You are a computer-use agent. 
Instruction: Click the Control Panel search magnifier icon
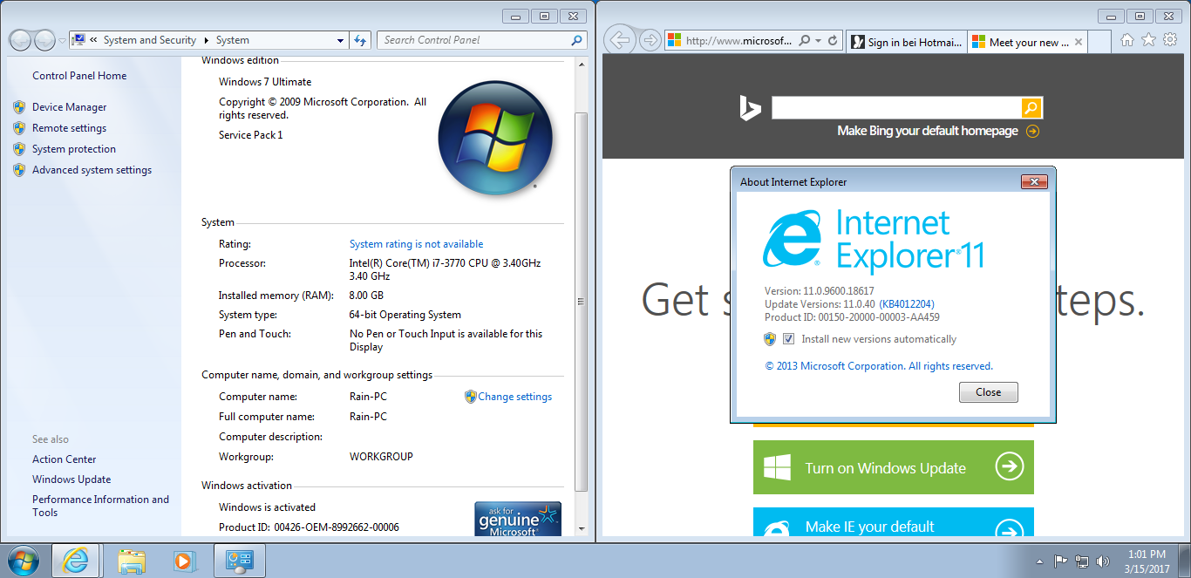(x=576, y=40)
